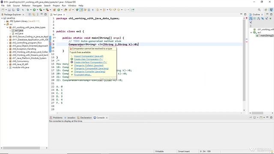Toggle Sort in Outline toolbar

(259, 18)
